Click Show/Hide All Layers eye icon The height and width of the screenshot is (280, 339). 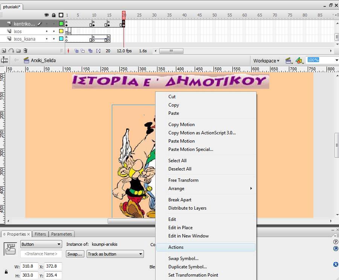46,15
